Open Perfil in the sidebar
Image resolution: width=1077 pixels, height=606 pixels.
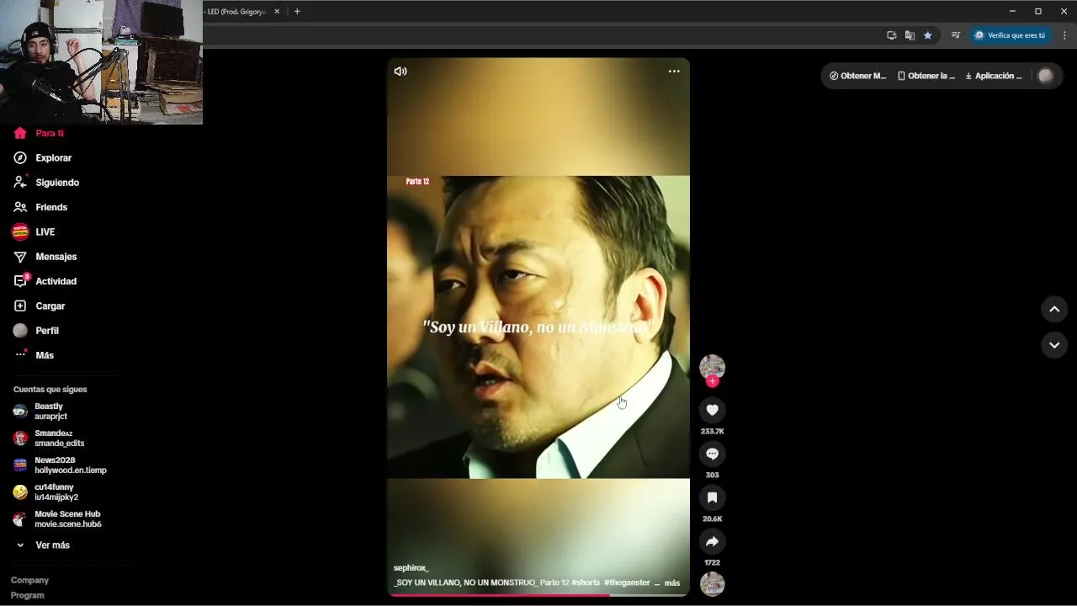click(46, 331)
